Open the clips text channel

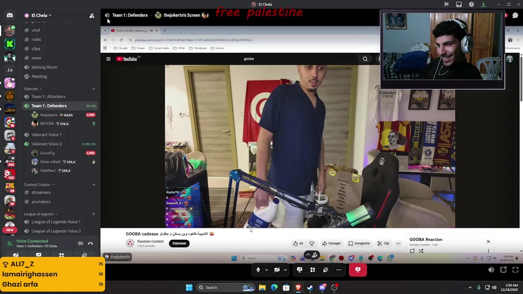tap(36, 49)
